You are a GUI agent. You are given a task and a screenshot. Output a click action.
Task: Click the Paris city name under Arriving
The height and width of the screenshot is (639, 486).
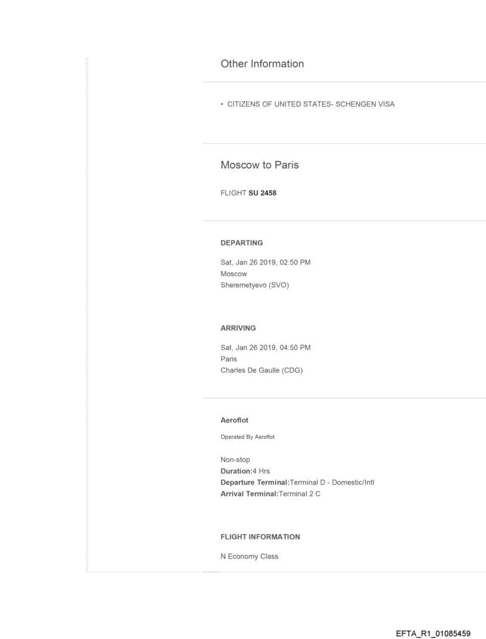click(x=229, y=359)
